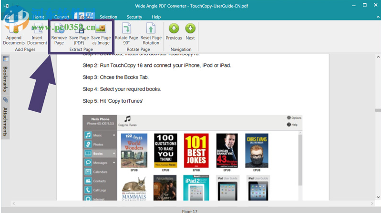Image resolution: width=381 pixels, height=213 pixels.
Task: Click the Remove Page icon
Action: coord(59,29)
